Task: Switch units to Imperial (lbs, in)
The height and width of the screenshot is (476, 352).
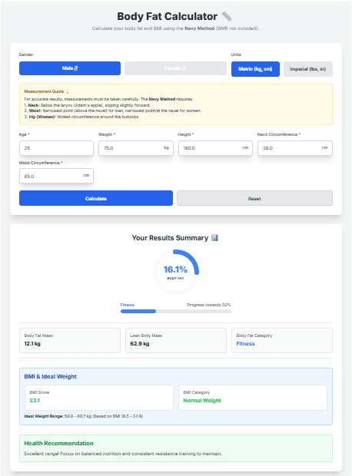Action: point(308,69)
